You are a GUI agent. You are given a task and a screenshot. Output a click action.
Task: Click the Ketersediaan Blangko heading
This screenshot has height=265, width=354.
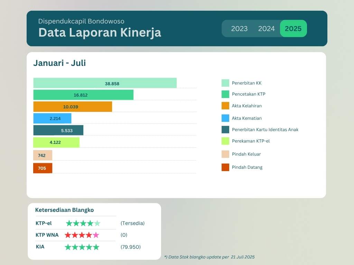point(64,210)
